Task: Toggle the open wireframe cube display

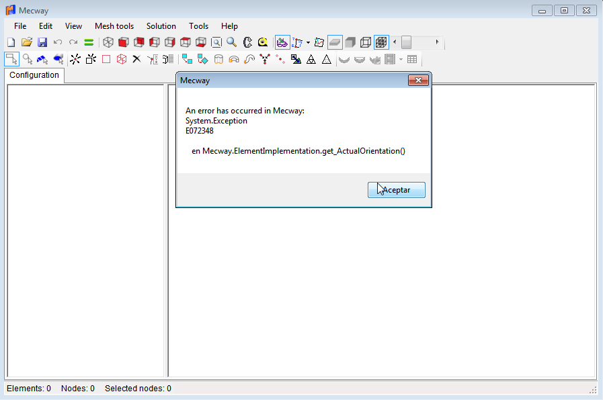Action: [366, 42]
